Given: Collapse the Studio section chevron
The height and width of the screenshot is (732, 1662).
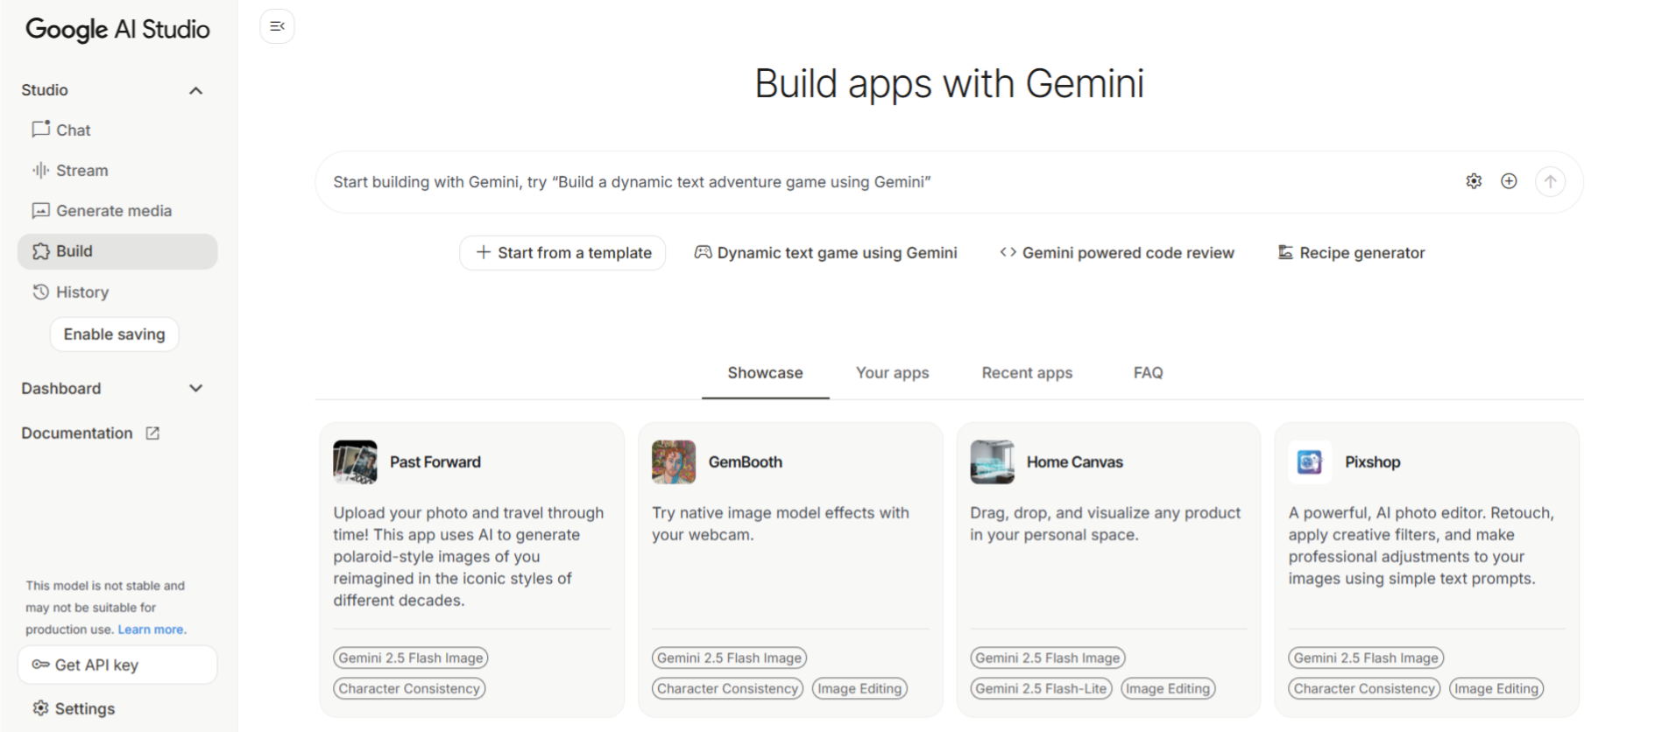Looking at the screenshot, I should pos(196,90).
